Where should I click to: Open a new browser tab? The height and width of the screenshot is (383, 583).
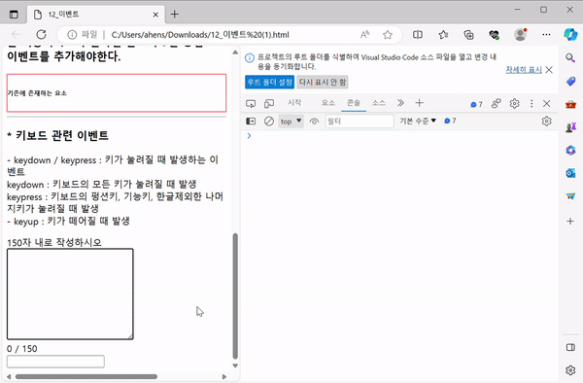(174, 15)
